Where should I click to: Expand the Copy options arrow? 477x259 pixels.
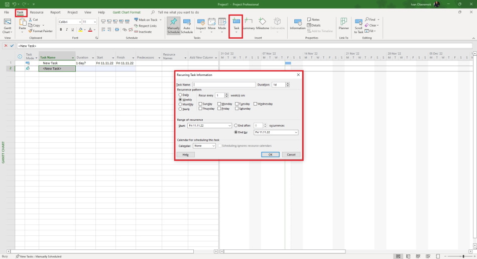pyautogui.click(x=44, y=25)
